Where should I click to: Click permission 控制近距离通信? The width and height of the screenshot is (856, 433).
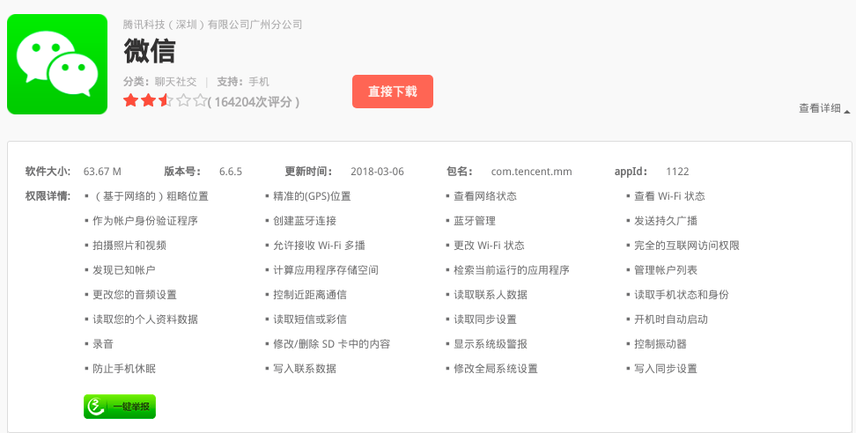point(309,295)
